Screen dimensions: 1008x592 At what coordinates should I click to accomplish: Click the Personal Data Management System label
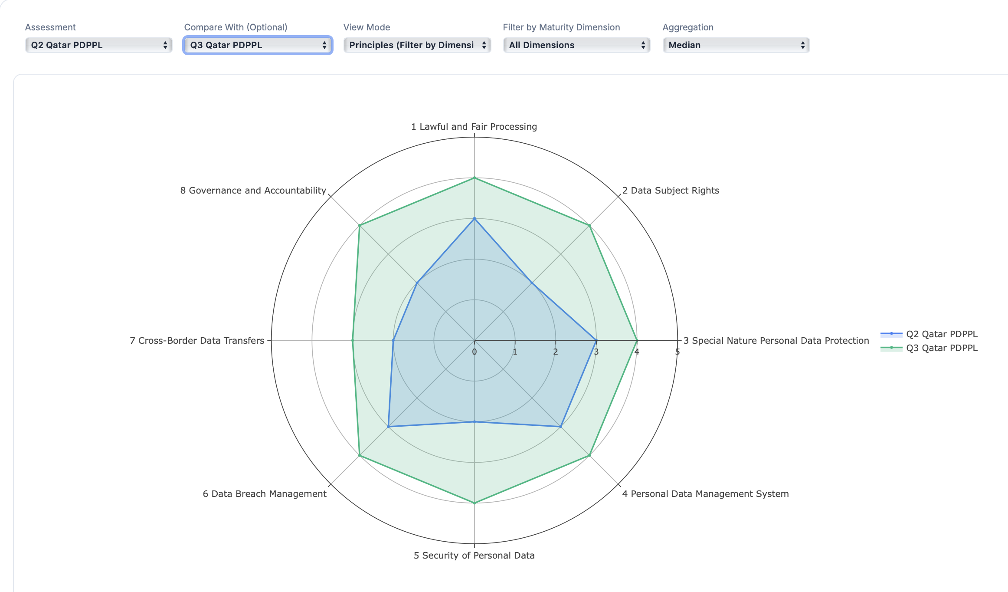click(x=706, y=493)
